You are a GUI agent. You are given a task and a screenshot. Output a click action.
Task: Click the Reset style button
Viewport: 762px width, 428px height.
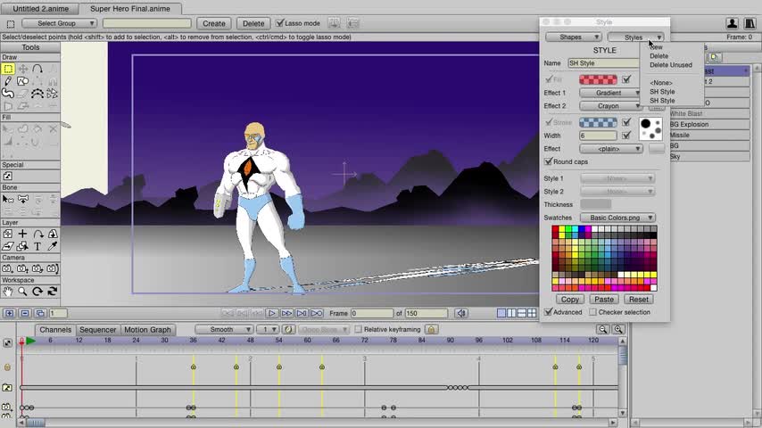tap(639, 300)
